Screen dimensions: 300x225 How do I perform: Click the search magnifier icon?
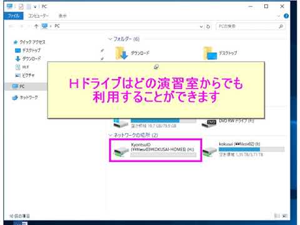point(281,26)
